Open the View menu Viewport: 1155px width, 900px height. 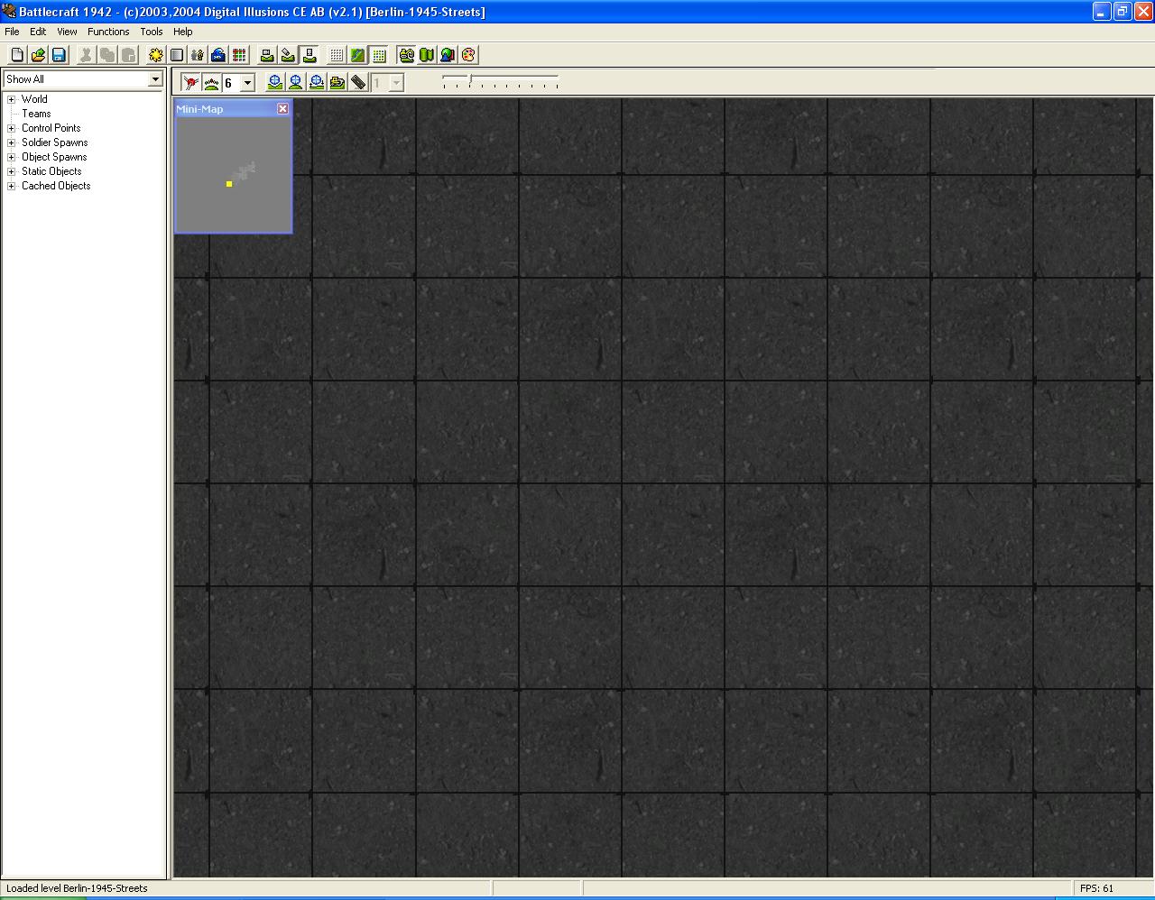(x=67, y=32)
